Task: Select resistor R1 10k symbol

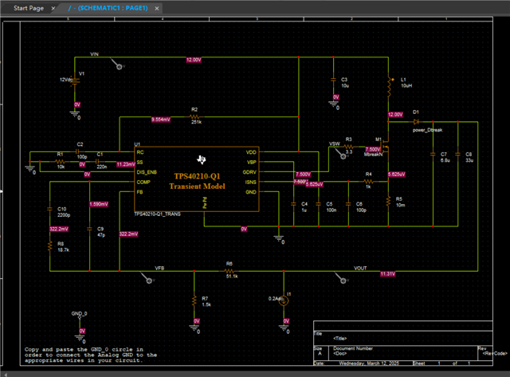Action: click(x=60, y=162)
